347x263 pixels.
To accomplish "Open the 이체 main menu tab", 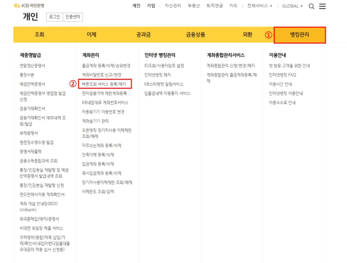I will [x=91, y=34].
